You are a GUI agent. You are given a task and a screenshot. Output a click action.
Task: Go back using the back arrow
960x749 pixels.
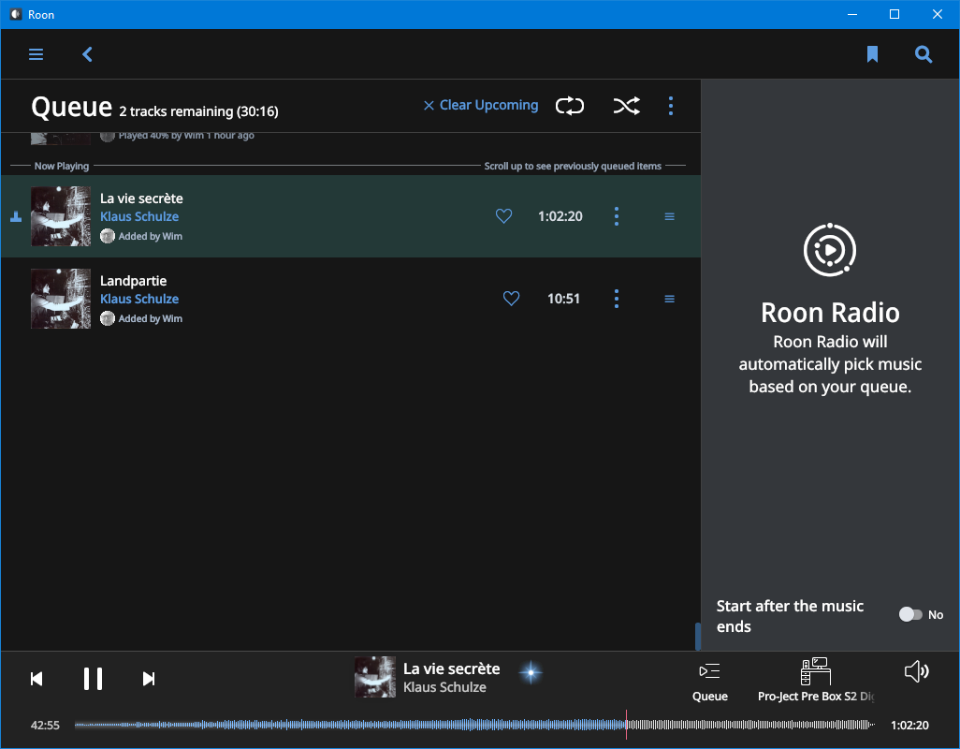(x=88, y=54)
